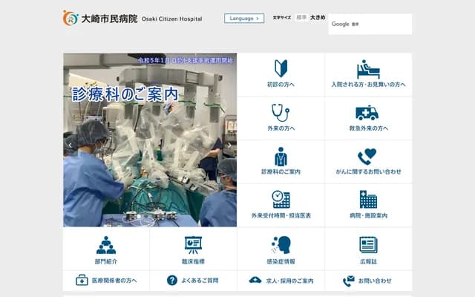Focus the Google search field

pos(370,24)
